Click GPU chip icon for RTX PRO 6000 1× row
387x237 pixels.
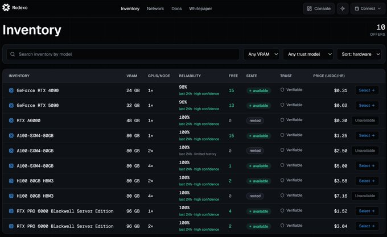[11, 211]
